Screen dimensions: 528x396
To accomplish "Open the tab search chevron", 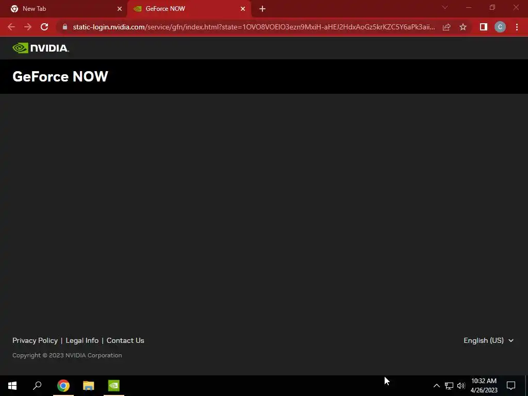I will coord(445,7).
